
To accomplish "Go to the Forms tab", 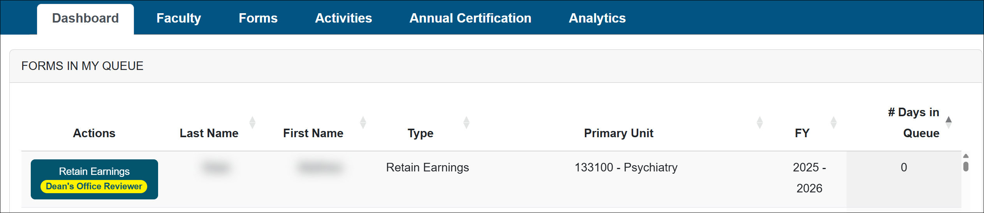I will tap(258, 18).
